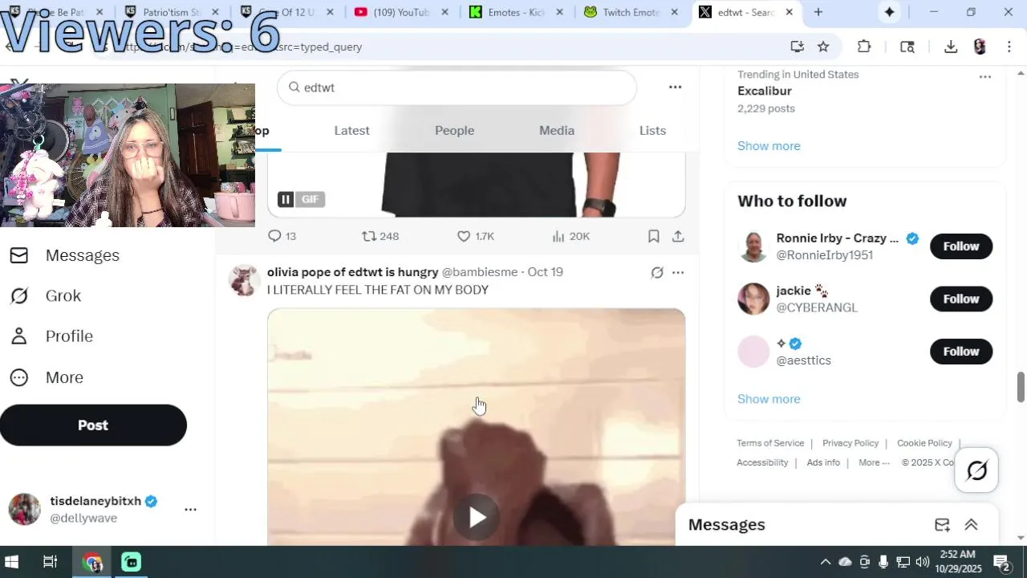Switch to the Media tab
Screen dimensions: 1027x578
click(x=557, y=130)
